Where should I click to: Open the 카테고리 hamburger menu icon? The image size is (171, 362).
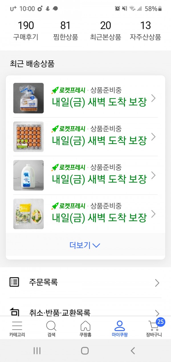point(17,326)
